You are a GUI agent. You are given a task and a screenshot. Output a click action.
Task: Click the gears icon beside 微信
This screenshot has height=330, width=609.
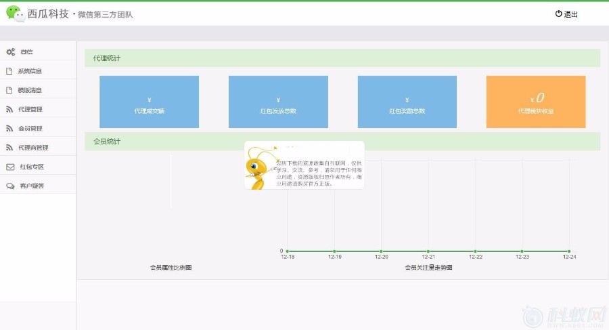[x=10, y=51]
